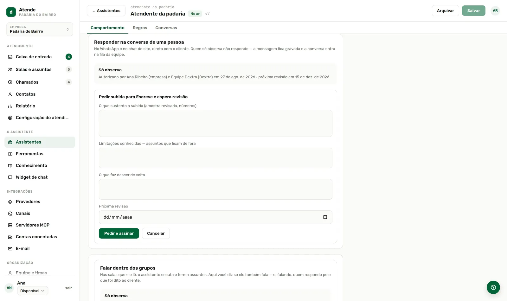Open the date picker calendar icon
This screenshot has height=301, width=507.
coord(325,217)
